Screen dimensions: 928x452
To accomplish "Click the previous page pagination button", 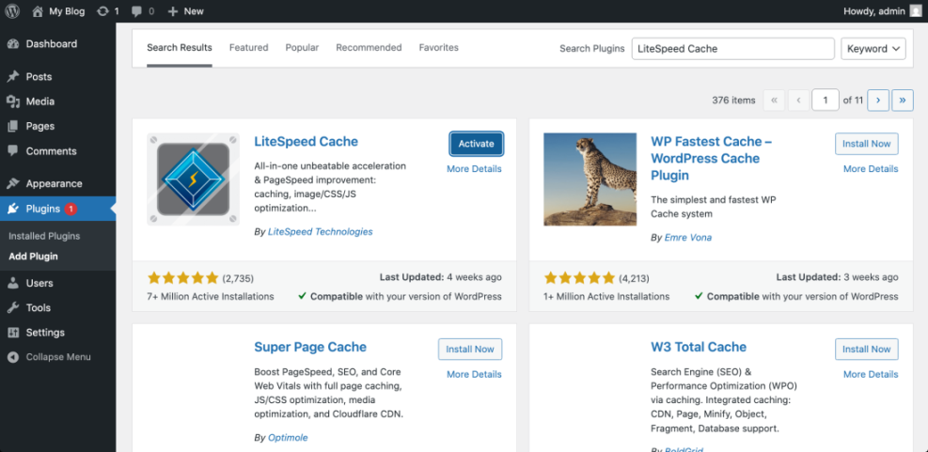I will (x=798, y=100).
